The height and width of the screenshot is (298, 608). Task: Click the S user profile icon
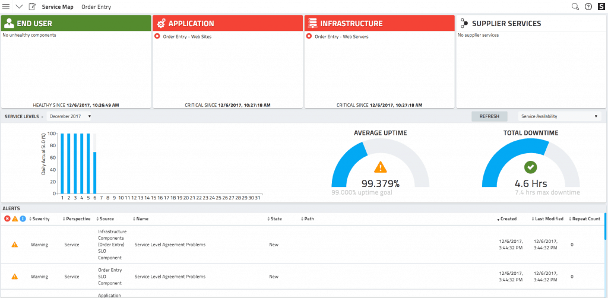pos(601,7)
